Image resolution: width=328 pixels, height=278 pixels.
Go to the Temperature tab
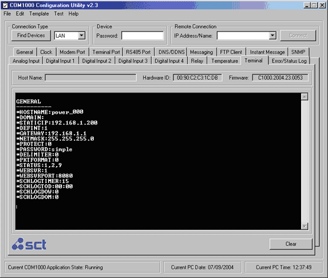point(225,61)
